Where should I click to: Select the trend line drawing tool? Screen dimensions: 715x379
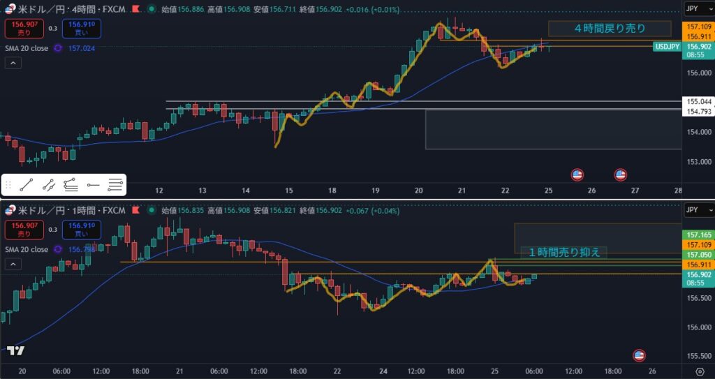click(27, 185)
